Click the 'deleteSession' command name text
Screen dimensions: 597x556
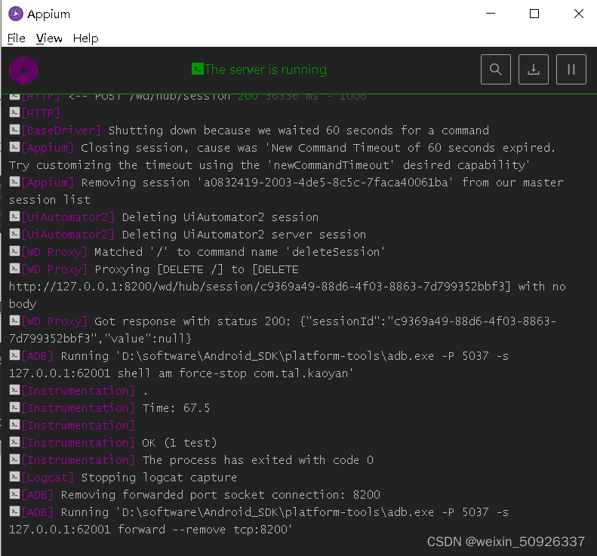click(x=336, y=252)
